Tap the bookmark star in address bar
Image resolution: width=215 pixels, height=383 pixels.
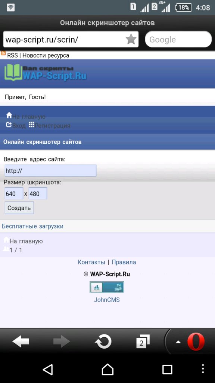(x=131, y=39)
